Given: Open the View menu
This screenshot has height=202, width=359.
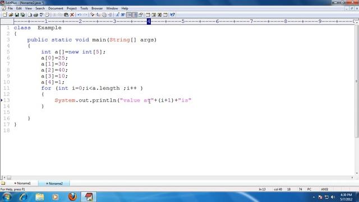Looking at the screenshot, I should (29, 8).
